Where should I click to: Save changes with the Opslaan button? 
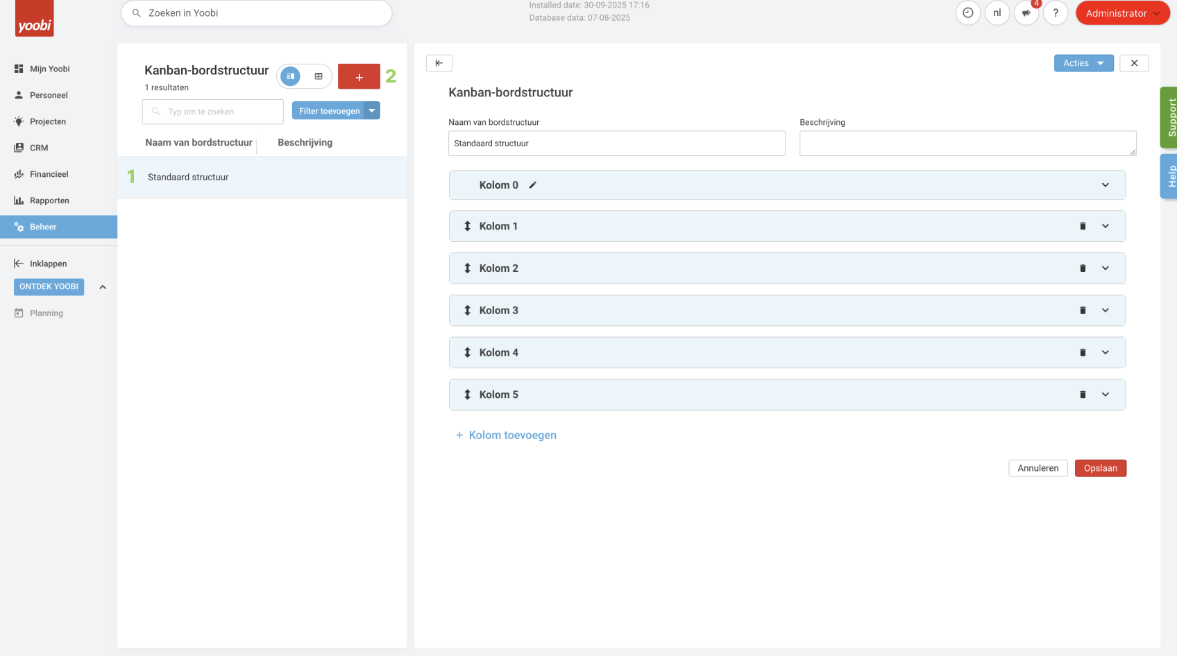(x=1100, y=468)
